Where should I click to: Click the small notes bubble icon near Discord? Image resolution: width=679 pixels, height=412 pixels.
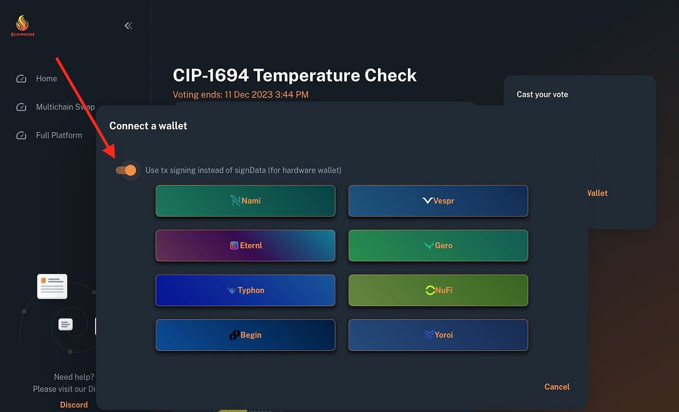click(66, 324)
